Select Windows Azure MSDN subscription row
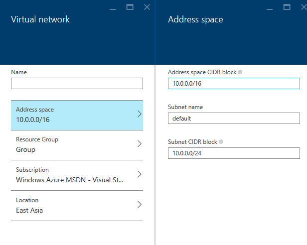This screenshot has width=307, height=245. pyautogui.click(x=77, y=175)
